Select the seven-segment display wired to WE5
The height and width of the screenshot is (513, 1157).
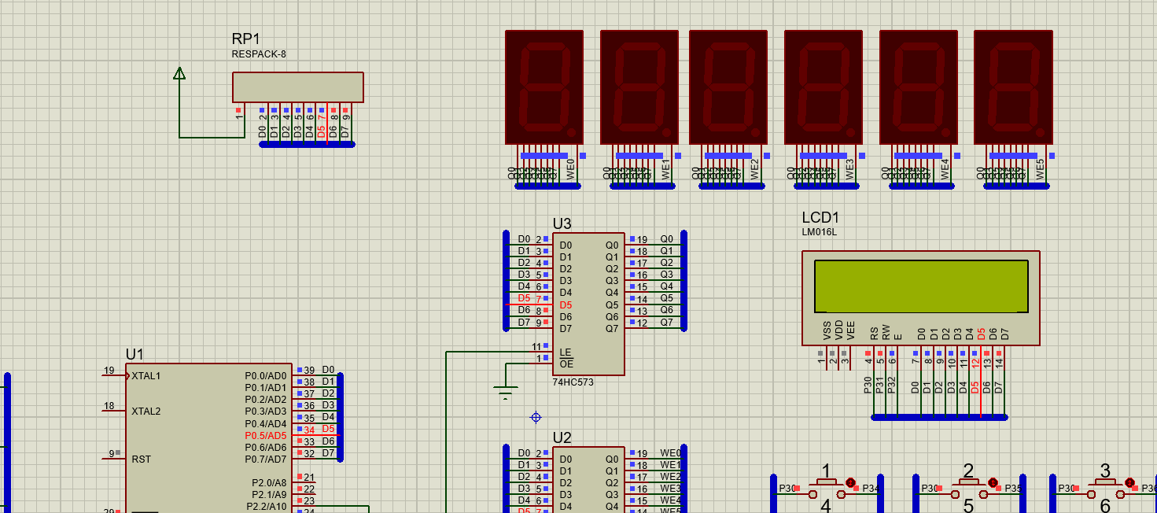(x=1013, y=87)
